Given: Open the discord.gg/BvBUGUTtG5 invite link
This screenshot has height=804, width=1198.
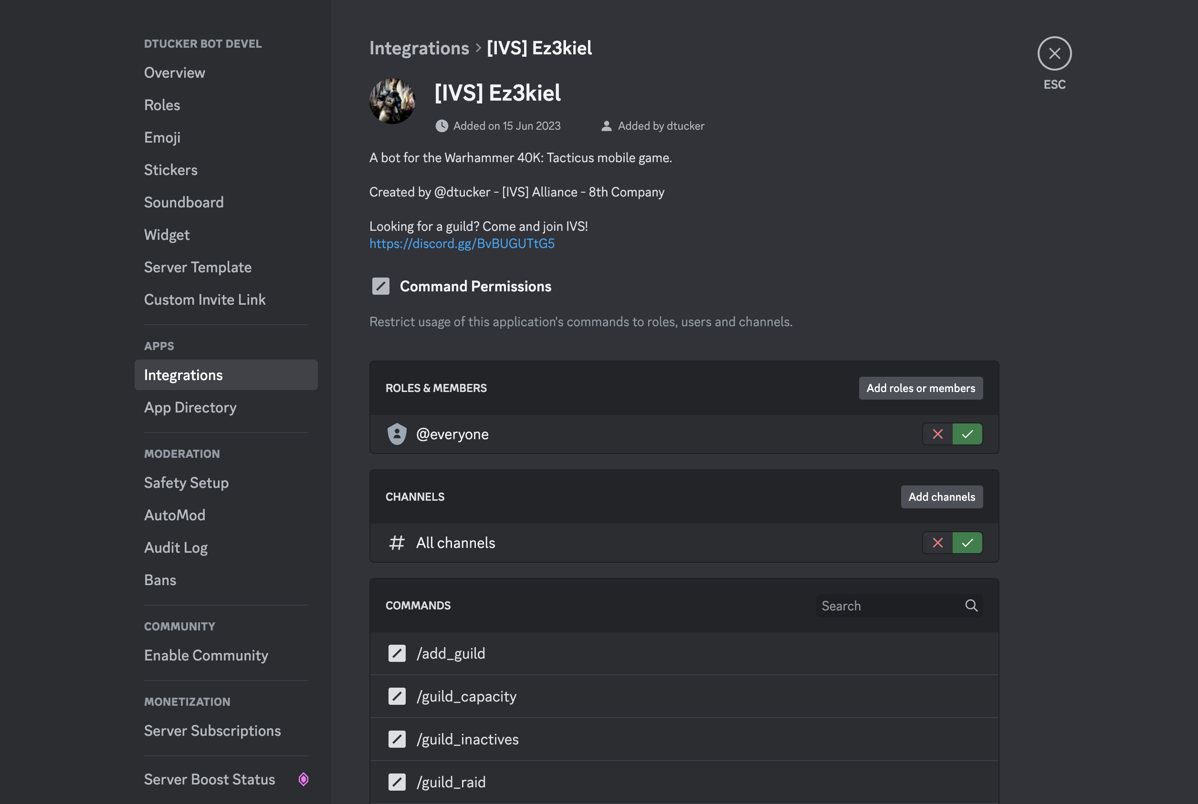Looking at the screenshot, I should tap(462, 244).
